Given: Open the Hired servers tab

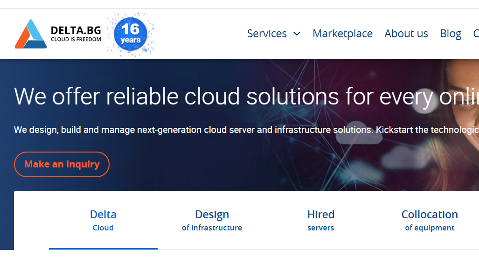Looking at the screenshot, I should (x=321, y=220).
